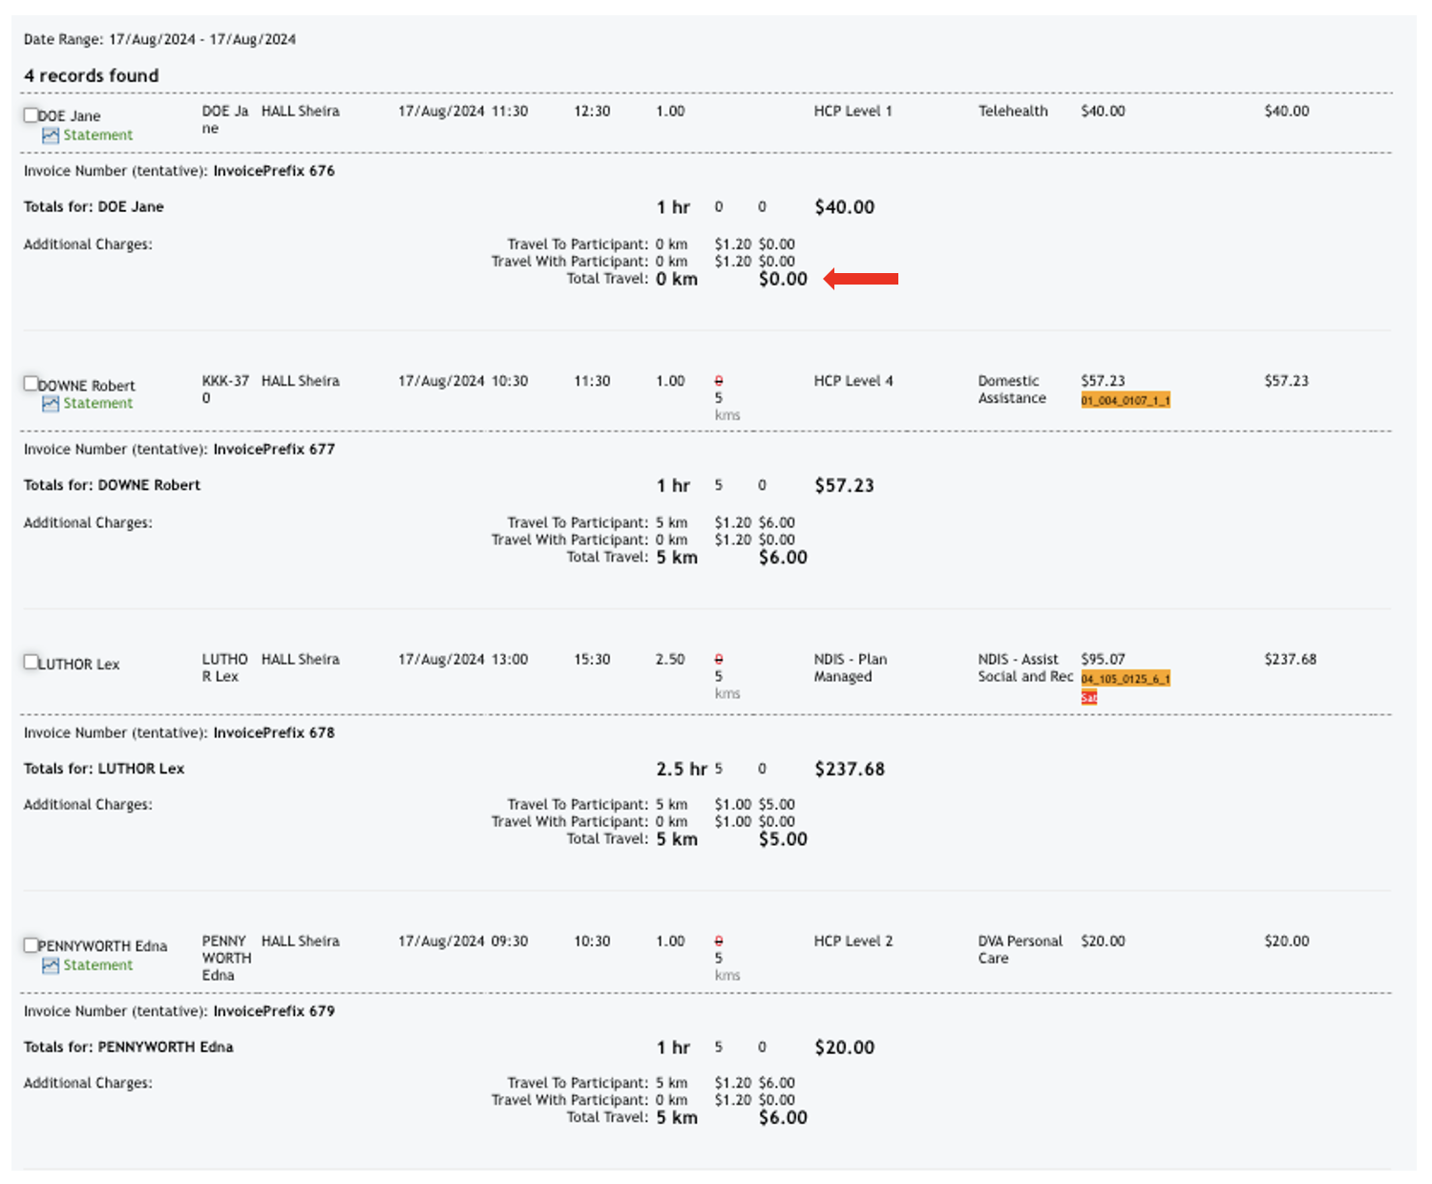This screenshot has width=1432, height=1184.
Task: Click the orange 01_004_0107_1_1 tag
Action: [1126, 400]
